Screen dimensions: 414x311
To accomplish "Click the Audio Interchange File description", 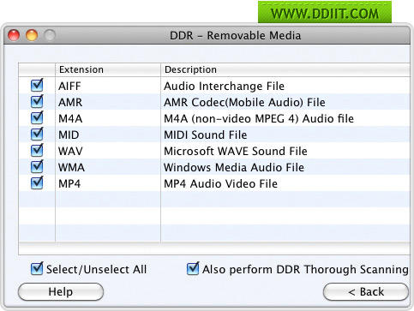I will [224, 86].
